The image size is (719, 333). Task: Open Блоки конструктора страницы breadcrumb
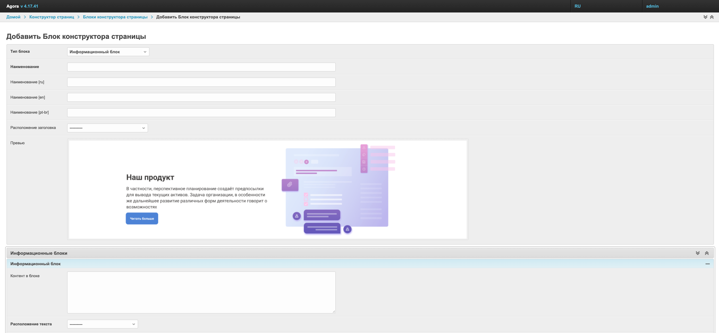pyautogui.click(x=115, y=17)
